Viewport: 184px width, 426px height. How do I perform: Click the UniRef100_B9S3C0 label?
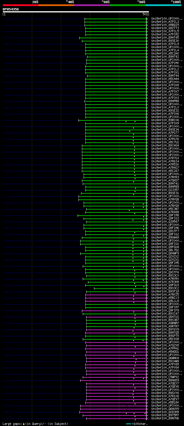tap(165, 275)
